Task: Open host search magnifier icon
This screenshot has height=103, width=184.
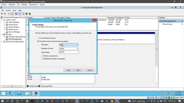Action: 7,101
